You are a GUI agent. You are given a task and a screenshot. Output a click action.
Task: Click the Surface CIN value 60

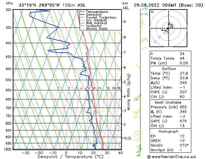pos(182,97)
